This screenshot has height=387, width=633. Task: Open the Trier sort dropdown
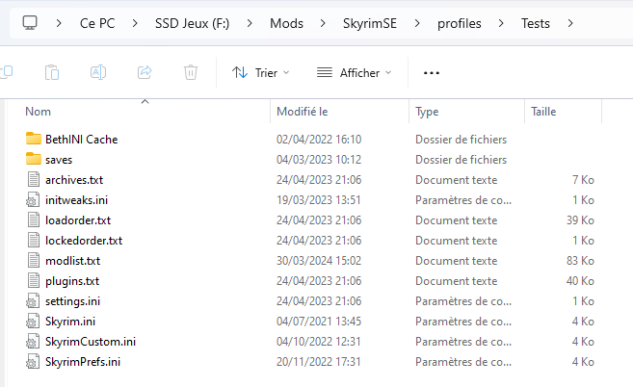point(260,72)
